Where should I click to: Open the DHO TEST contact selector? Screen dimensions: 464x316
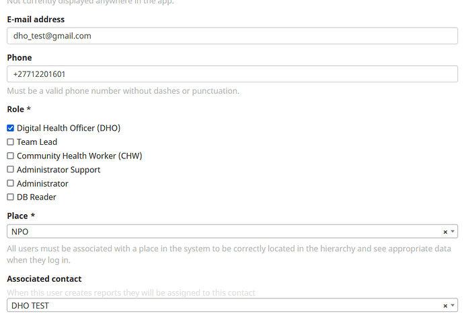pyautogui.click(x=222, y=306)
